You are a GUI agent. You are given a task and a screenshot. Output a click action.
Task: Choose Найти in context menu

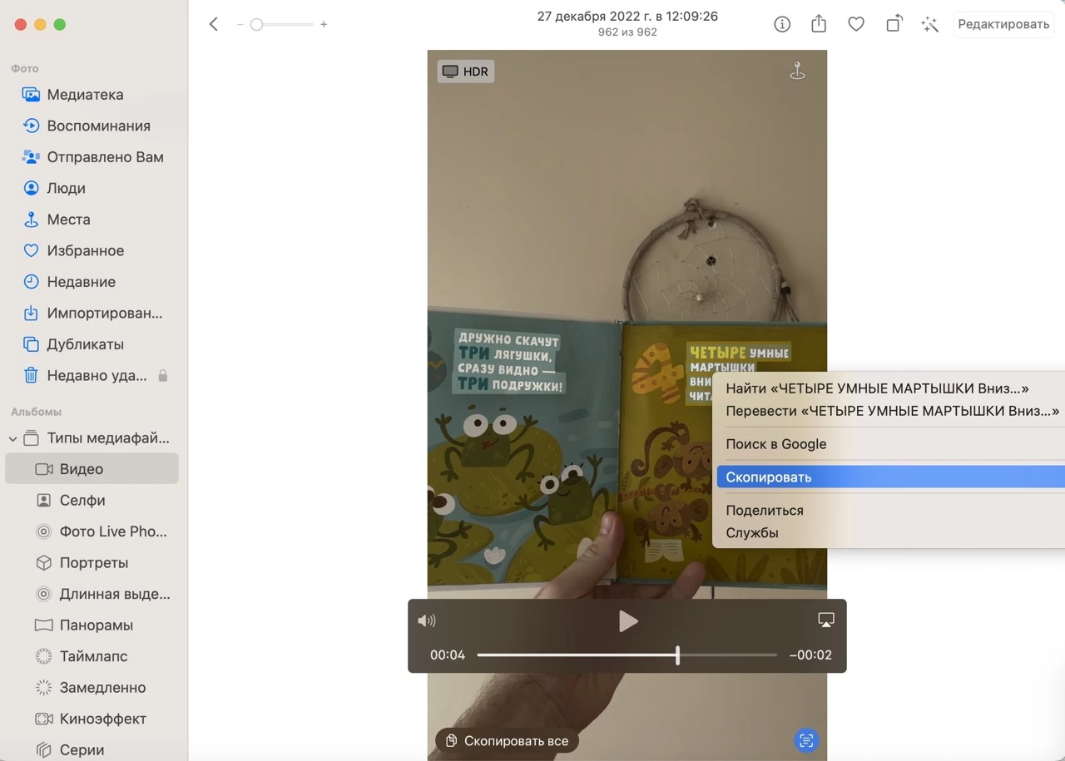(890, 388)
